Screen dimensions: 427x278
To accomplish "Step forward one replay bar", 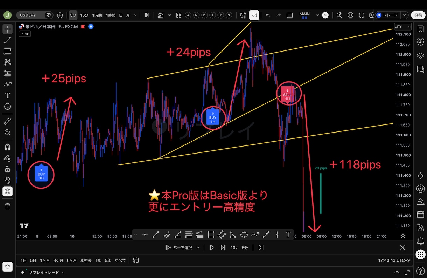I will [x=223, y=248].
